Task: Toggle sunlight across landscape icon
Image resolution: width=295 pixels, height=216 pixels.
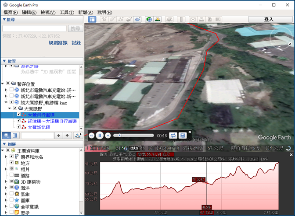Action: coord(158,19)
